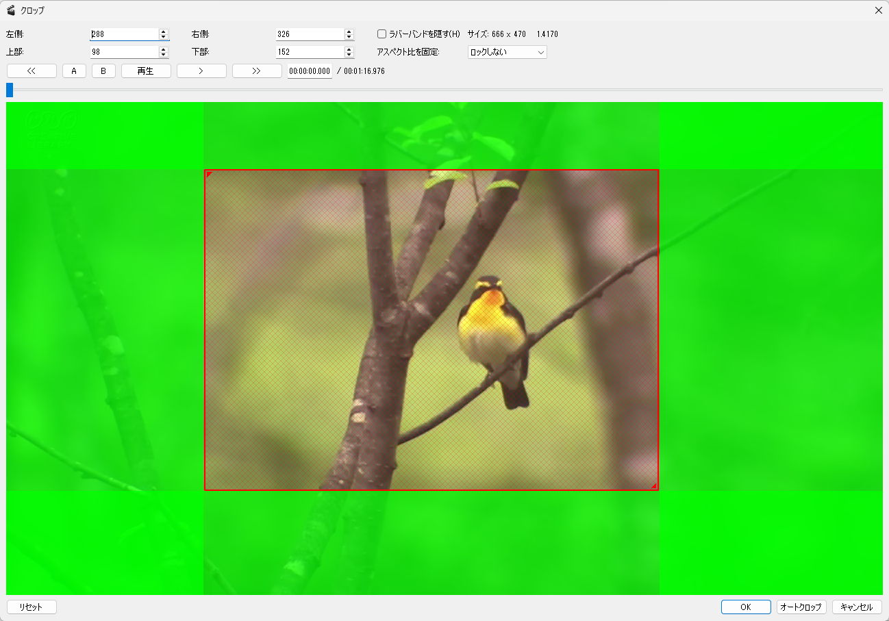Viewport: 889px width, 621px height.
Task: Decrease the 上部 value with its down arrow
Action: (x=164, y=55)
